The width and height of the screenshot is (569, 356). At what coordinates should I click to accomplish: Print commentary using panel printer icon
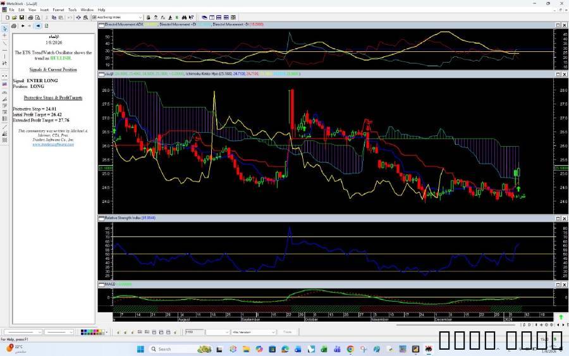point(14,26)
